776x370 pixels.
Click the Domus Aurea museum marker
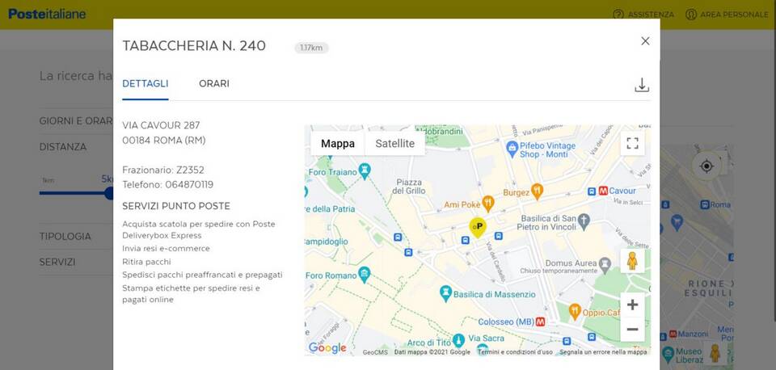[605, 263]
